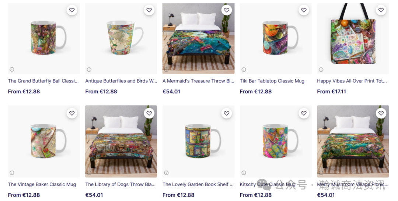Image resolution: width=398 pixels, height=201 pixels.
Task: Toggle heart on Mermaid's Treasure throw blanket
Action: click(x=226, y=10)
